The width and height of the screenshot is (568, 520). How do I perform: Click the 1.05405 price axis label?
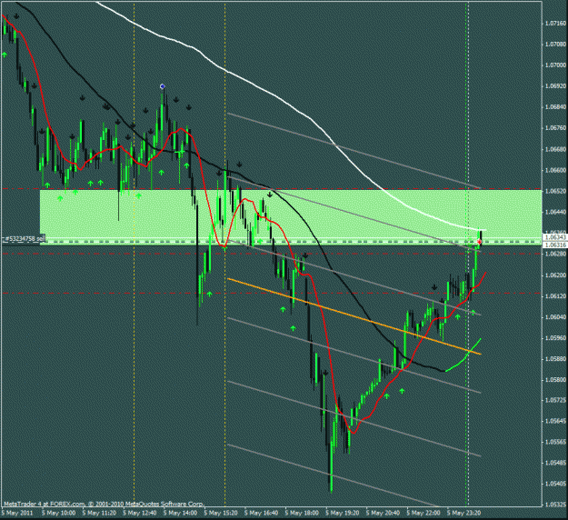pos(555,484)
